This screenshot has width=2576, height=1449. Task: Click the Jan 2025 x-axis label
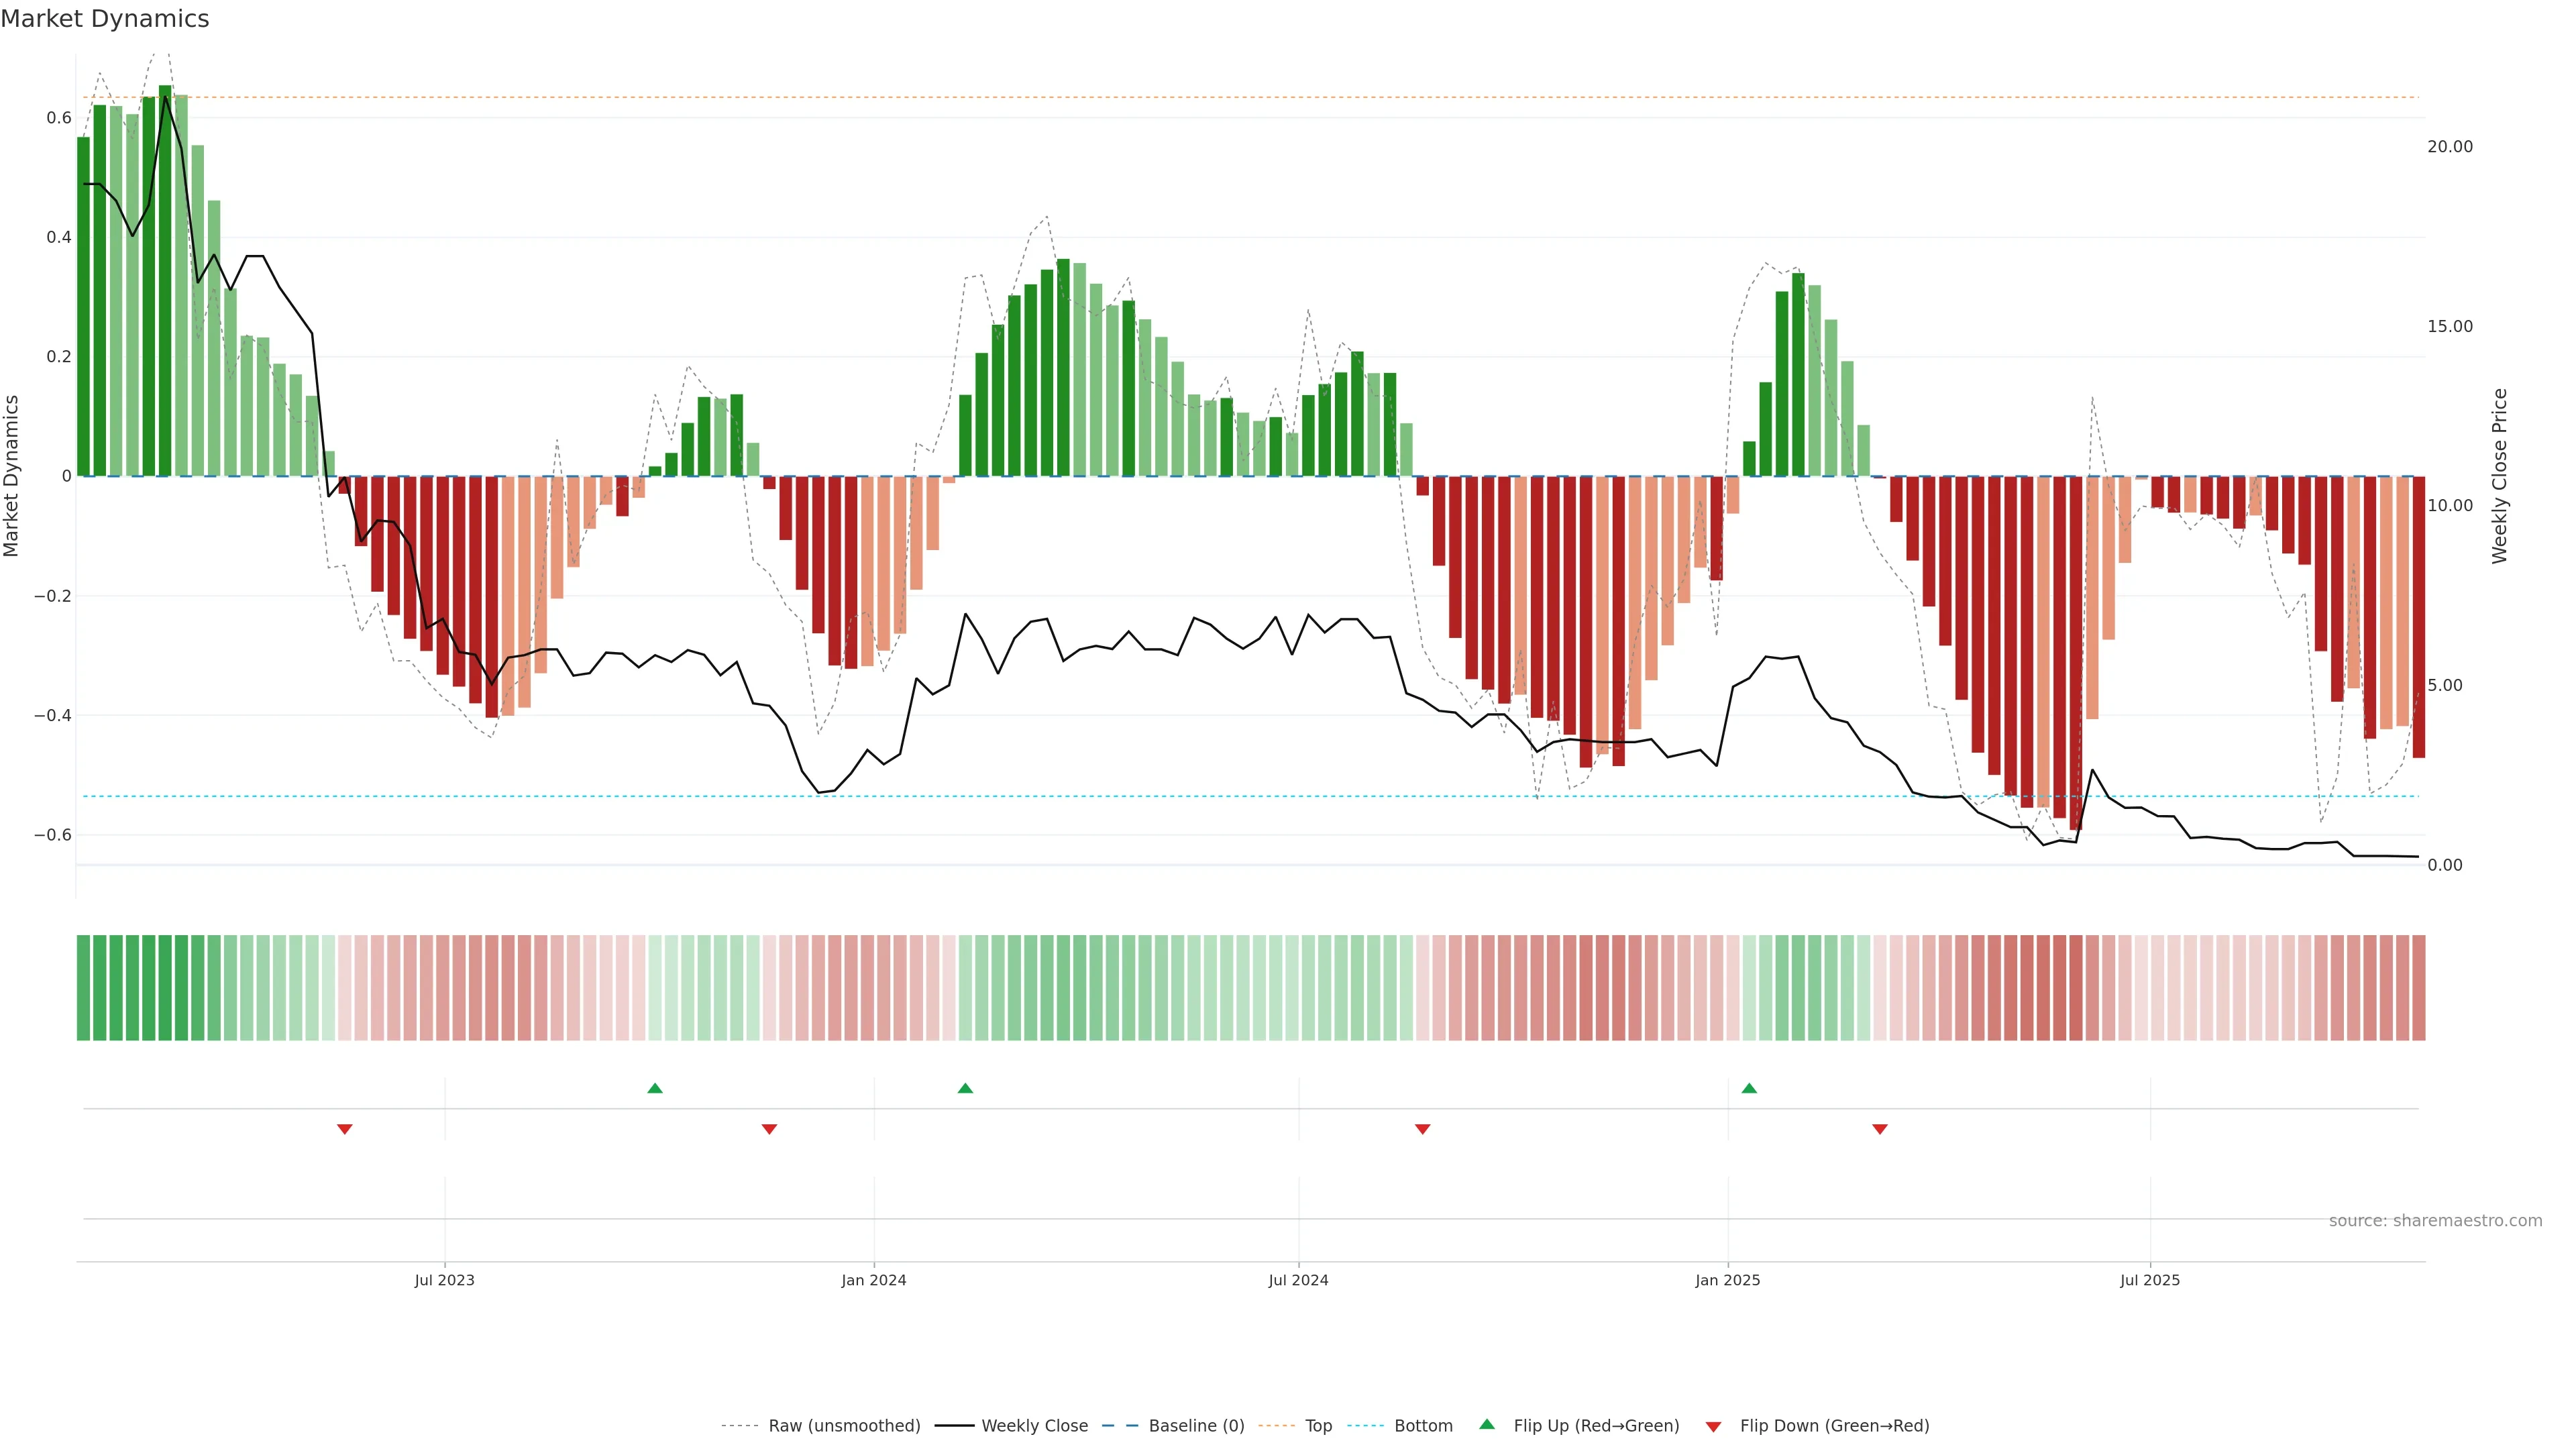(1727, 1280)
